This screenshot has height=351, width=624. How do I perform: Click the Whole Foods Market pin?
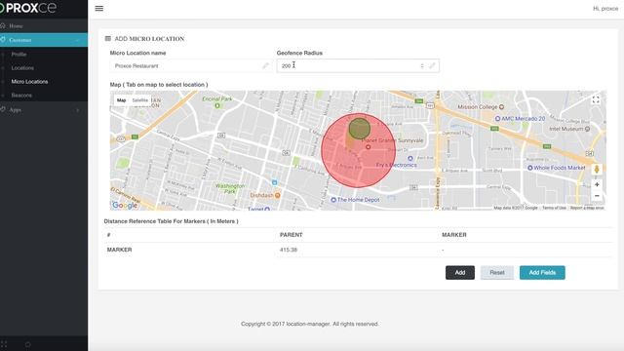point(530,168)
